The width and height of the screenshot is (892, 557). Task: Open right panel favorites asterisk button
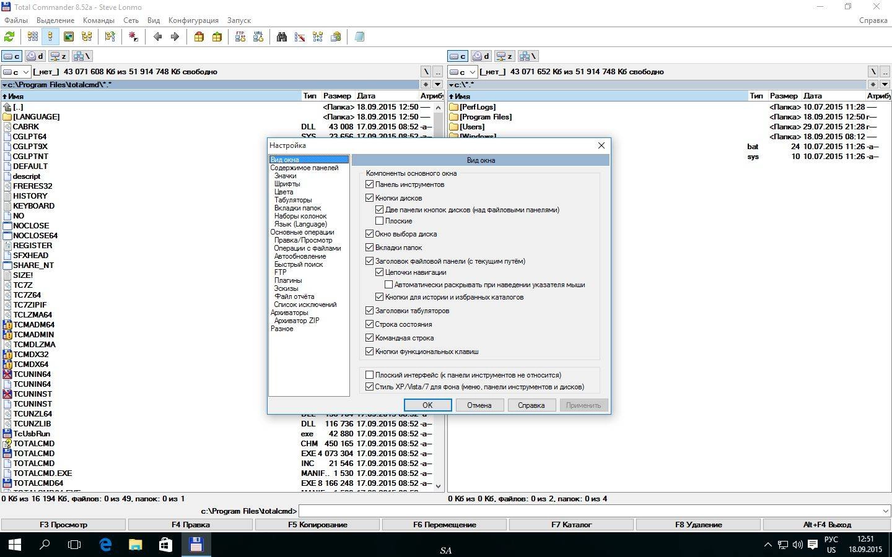[x=873, y=85]
